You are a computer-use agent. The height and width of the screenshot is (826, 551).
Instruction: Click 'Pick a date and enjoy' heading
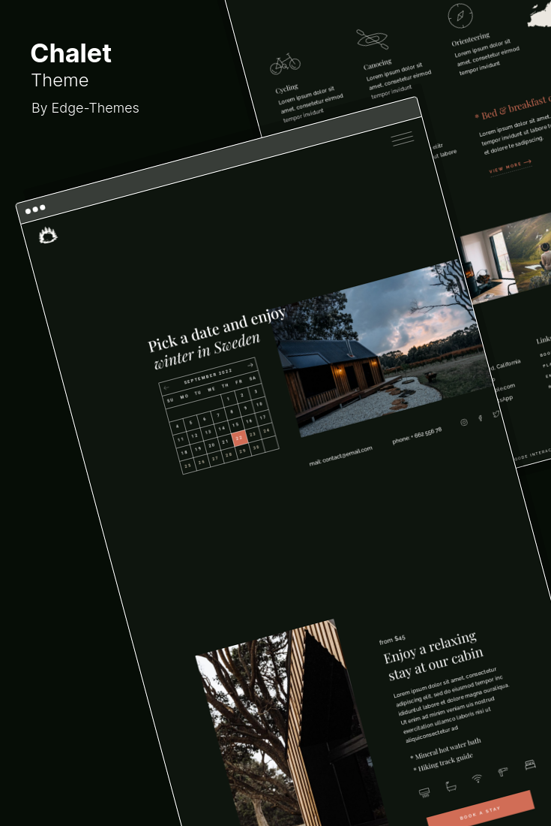click(x=217, y=329)
